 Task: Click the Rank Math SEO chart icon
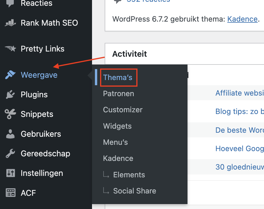click(x=10, y=23)
